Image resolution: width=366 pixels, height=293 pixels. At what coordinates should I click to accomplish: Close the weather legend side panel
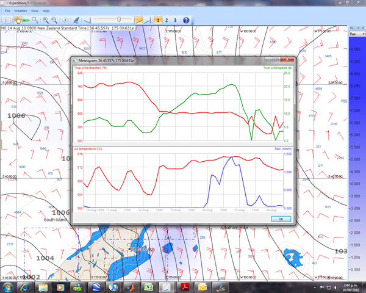[x=363, y=28]
